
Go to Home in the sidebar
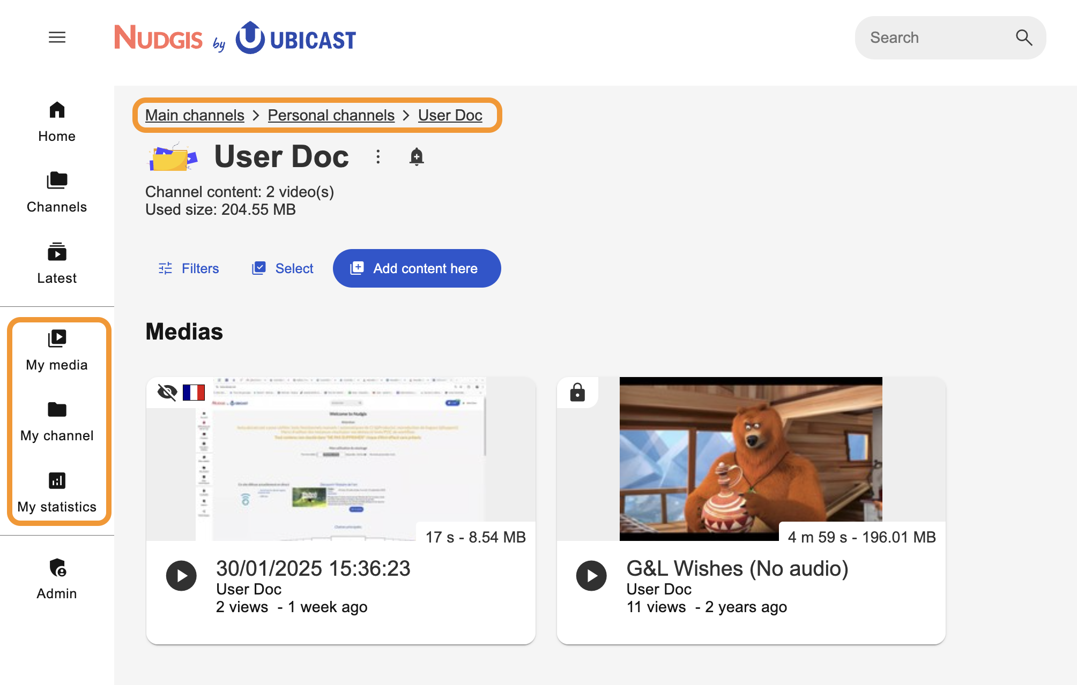point(57,122)
